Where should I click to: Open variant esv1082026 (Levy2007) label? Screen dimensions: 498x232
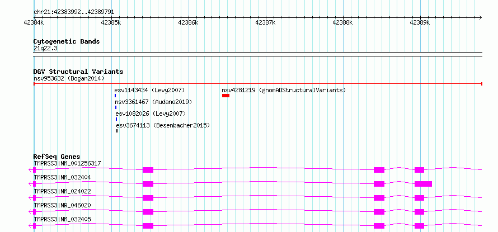pyautogui.click(x=151, y=113)
